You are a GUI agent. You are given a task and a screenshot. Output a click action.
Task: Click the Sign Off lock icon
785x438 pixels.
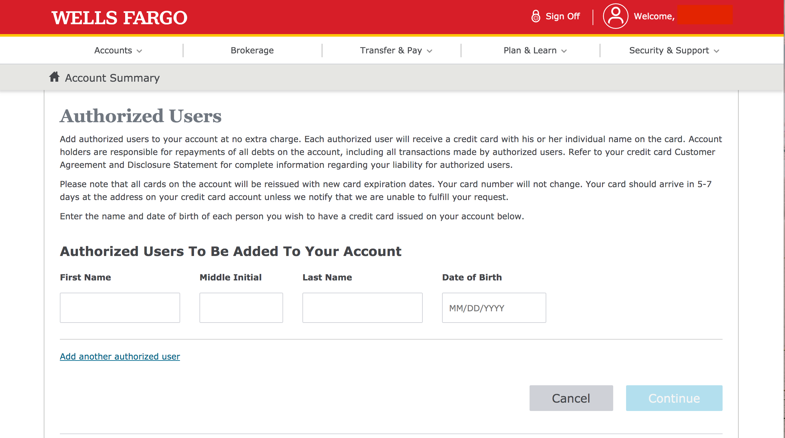click(x=536, y=16)
